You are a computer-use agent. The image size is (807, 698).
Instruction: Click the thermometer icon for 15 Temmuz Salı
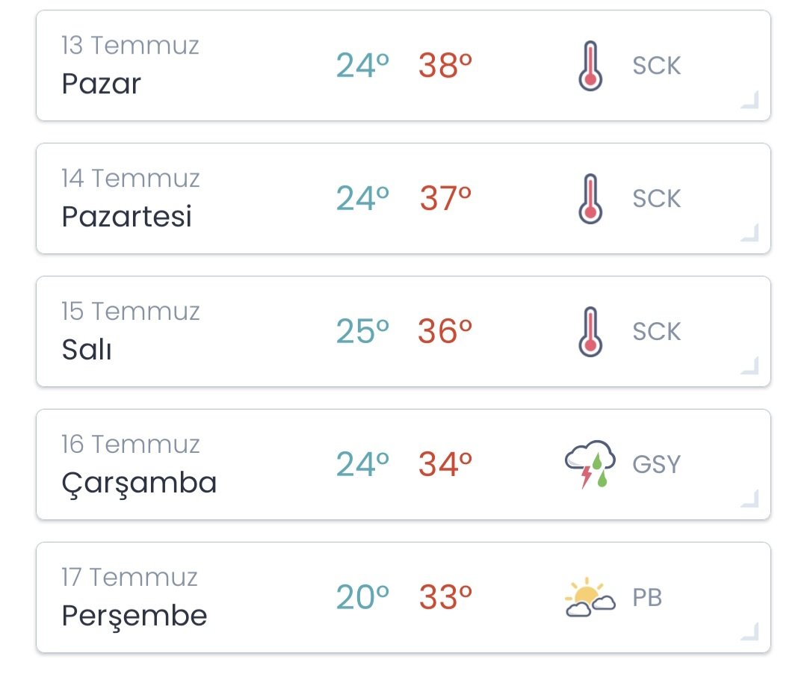590,332
